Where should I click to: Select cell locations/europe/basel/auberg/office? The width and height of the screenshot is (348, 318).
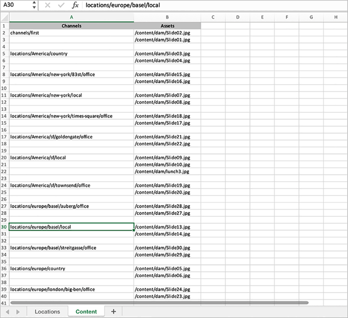(71, 206)
